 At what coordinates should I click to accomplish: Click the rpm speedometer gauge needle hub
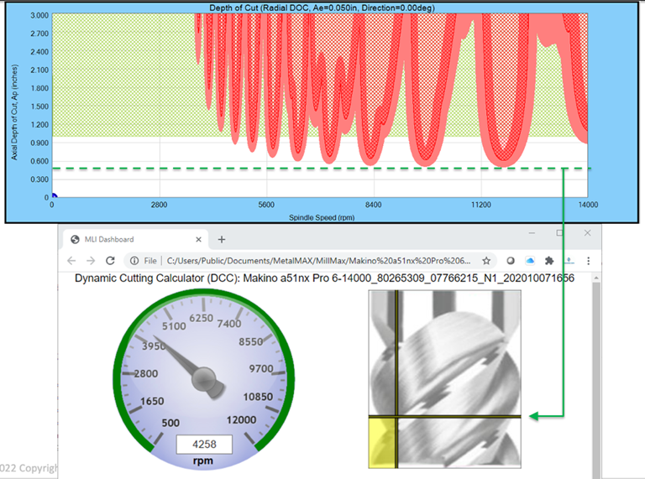tap(204, 379)
